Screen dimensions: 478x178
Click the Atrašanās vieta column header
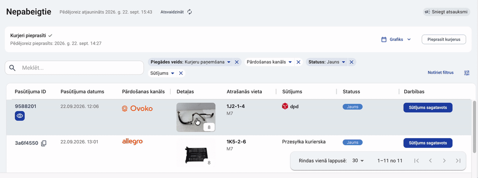tap(244, 92)
